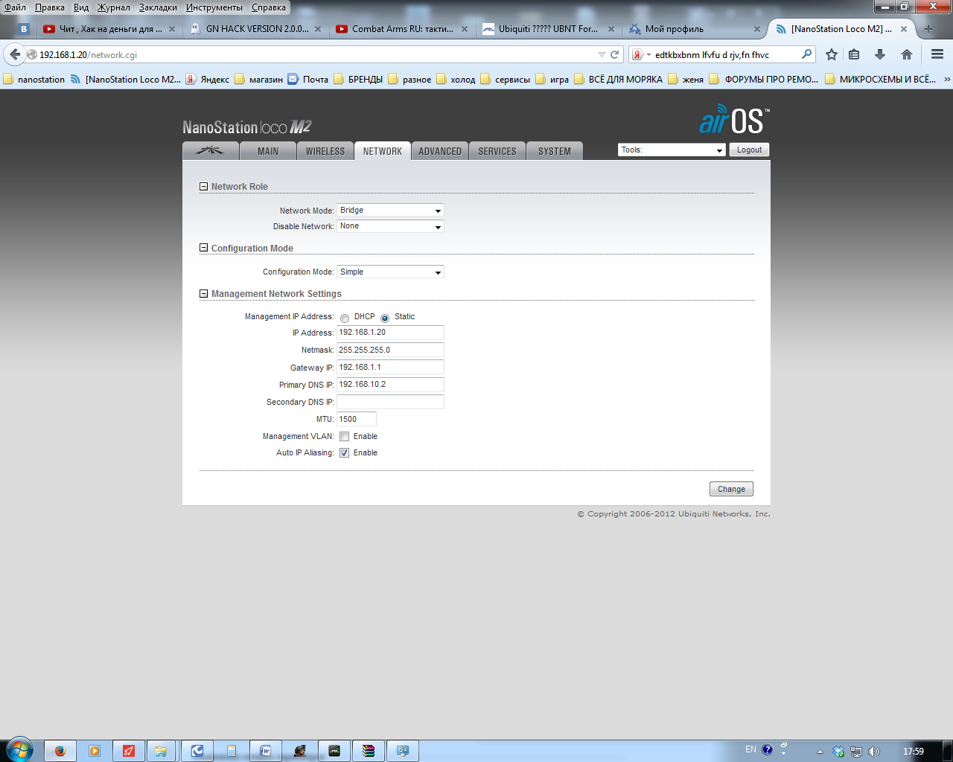
Task: Enable the Management VLAN checkbox
Action: tap(345, 437)
